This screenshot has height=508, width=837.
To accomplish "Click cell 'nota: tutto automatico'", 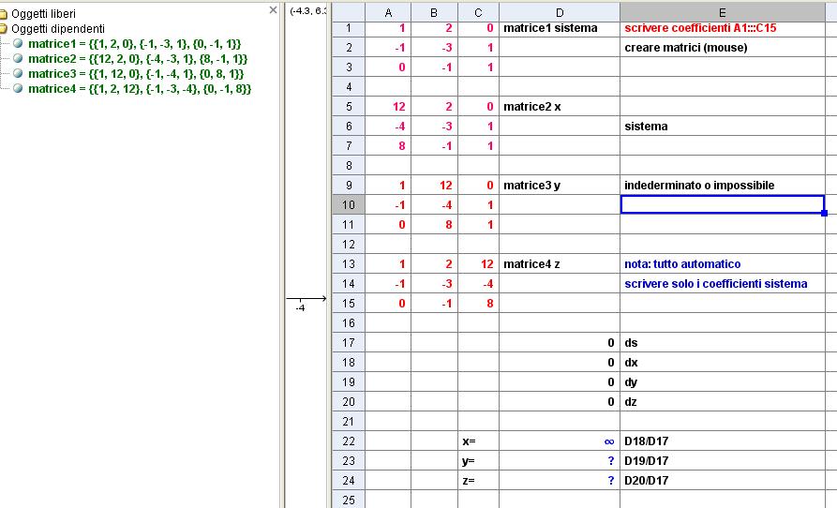I will [x=723, y=264].
